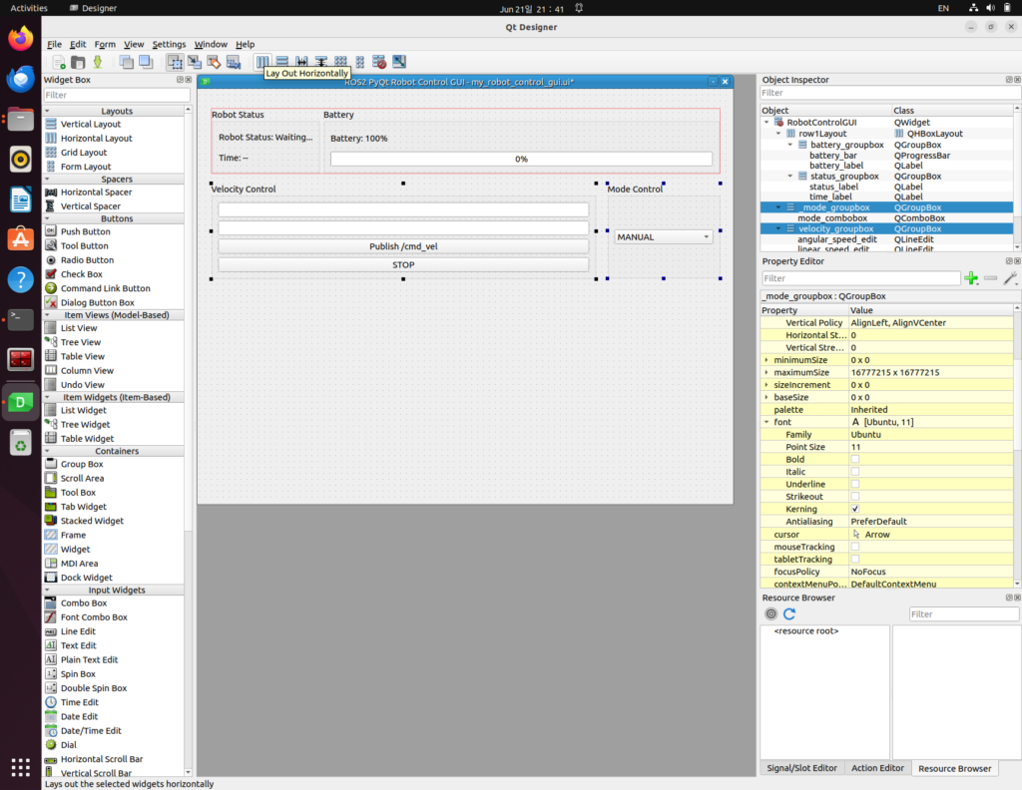Open Activities overview in top bar

tap(29, 8)
